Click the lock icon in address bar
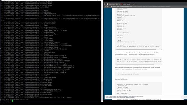Screen dimensions: 187x105 pos(112,6)
